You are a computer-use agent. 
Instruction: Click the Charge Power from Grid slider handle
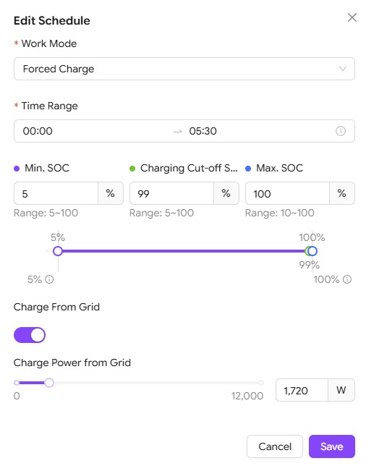pos(49,383)
